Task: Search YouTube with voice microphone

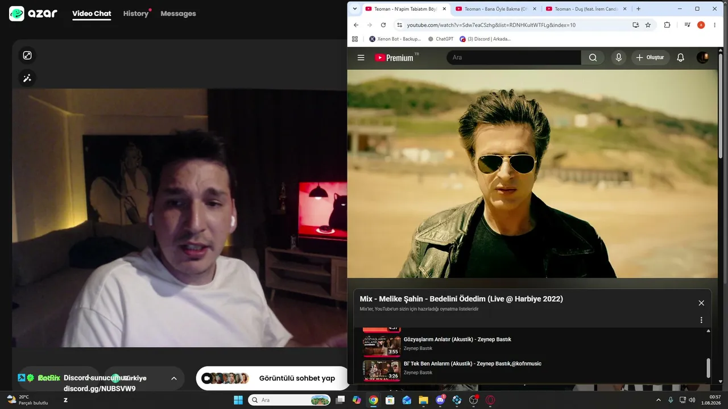Action: (x=618, y=57)
